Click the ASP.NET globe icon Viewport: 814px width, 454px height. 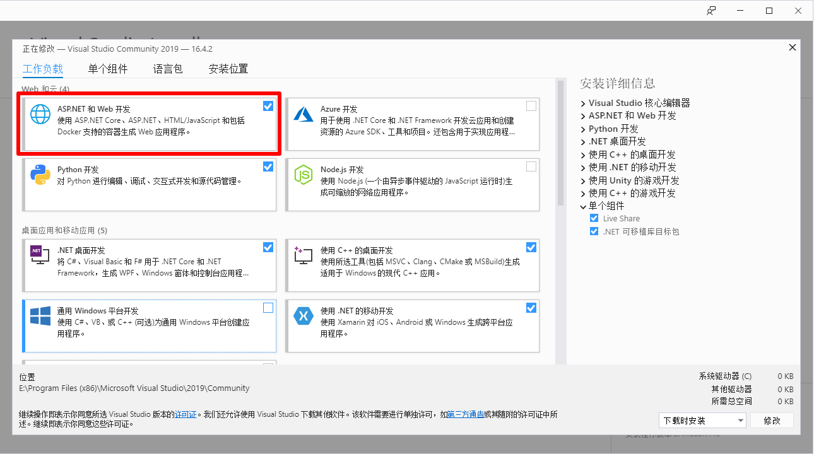(x=40, y=114)
